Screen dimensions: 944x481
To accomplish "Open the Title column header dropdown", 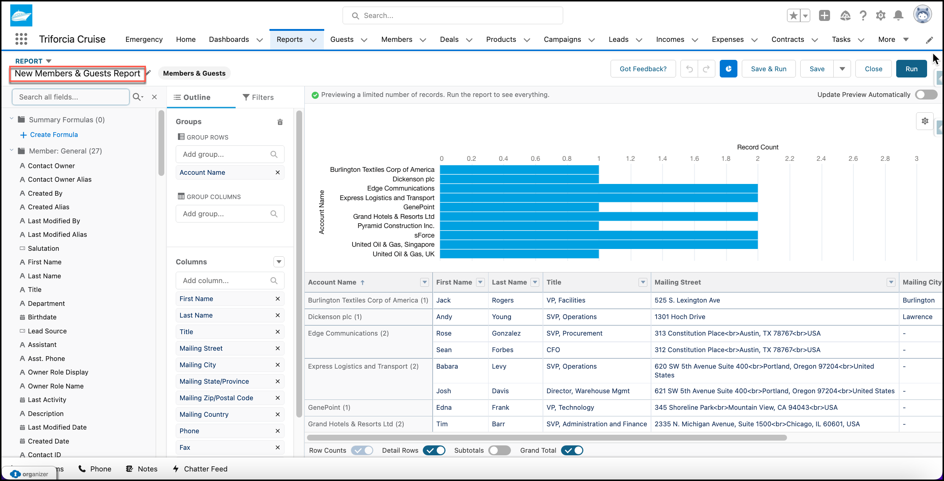I will click(x=643, y=282).
